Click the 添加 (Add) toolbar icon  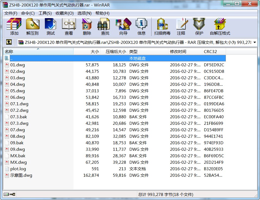coord(14,27)
